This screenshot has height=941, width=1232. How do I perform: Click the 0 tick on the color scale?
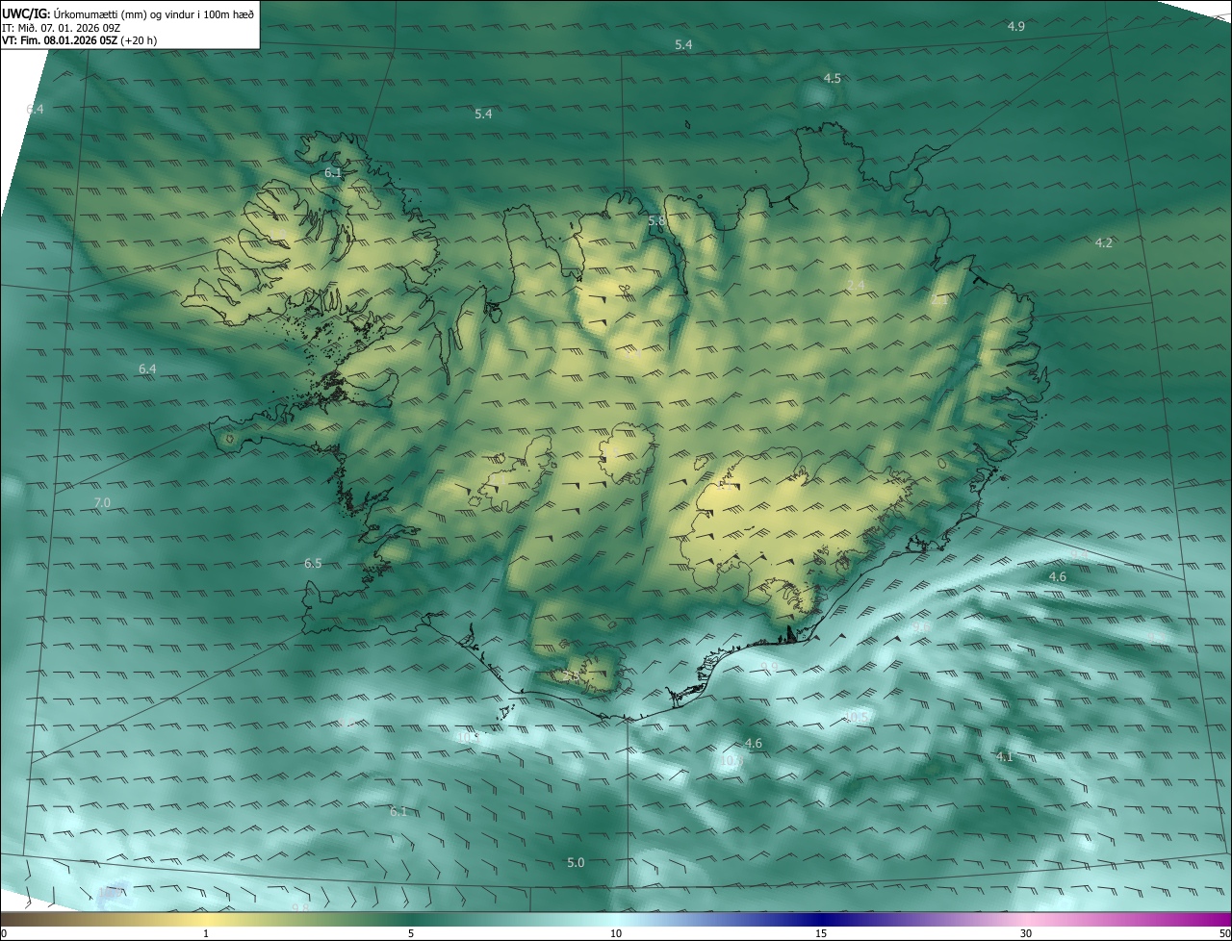[x=4, y=933]
